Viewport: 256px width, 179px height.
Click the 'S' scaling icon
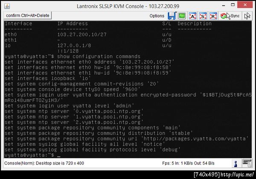tap(203, 16)
